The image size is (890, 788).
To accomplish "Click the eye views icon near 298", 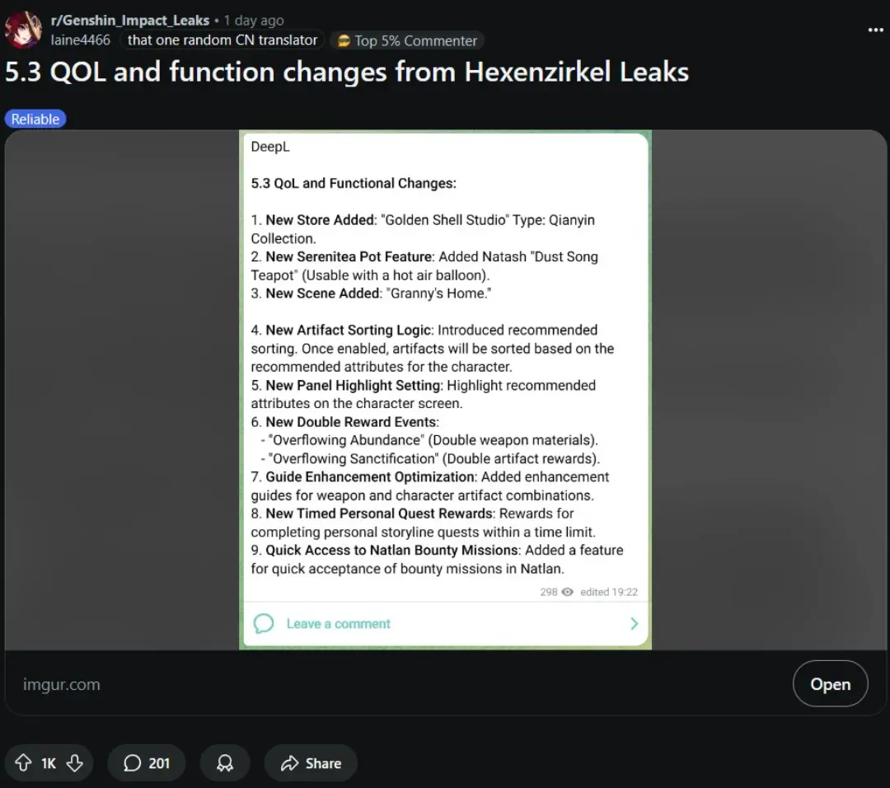I will [x=567, y=592].
